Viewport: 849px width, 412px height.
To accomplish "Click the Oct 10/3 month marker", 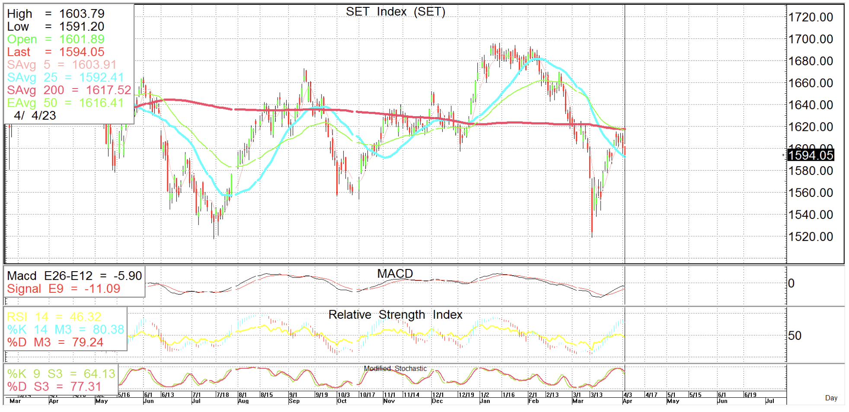I will click(344, 398).
